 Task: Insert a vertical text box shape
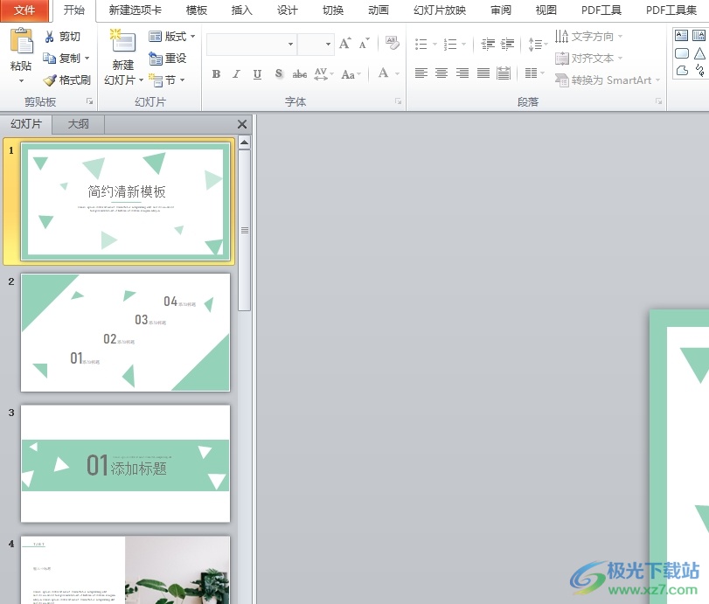click(699, 35)
